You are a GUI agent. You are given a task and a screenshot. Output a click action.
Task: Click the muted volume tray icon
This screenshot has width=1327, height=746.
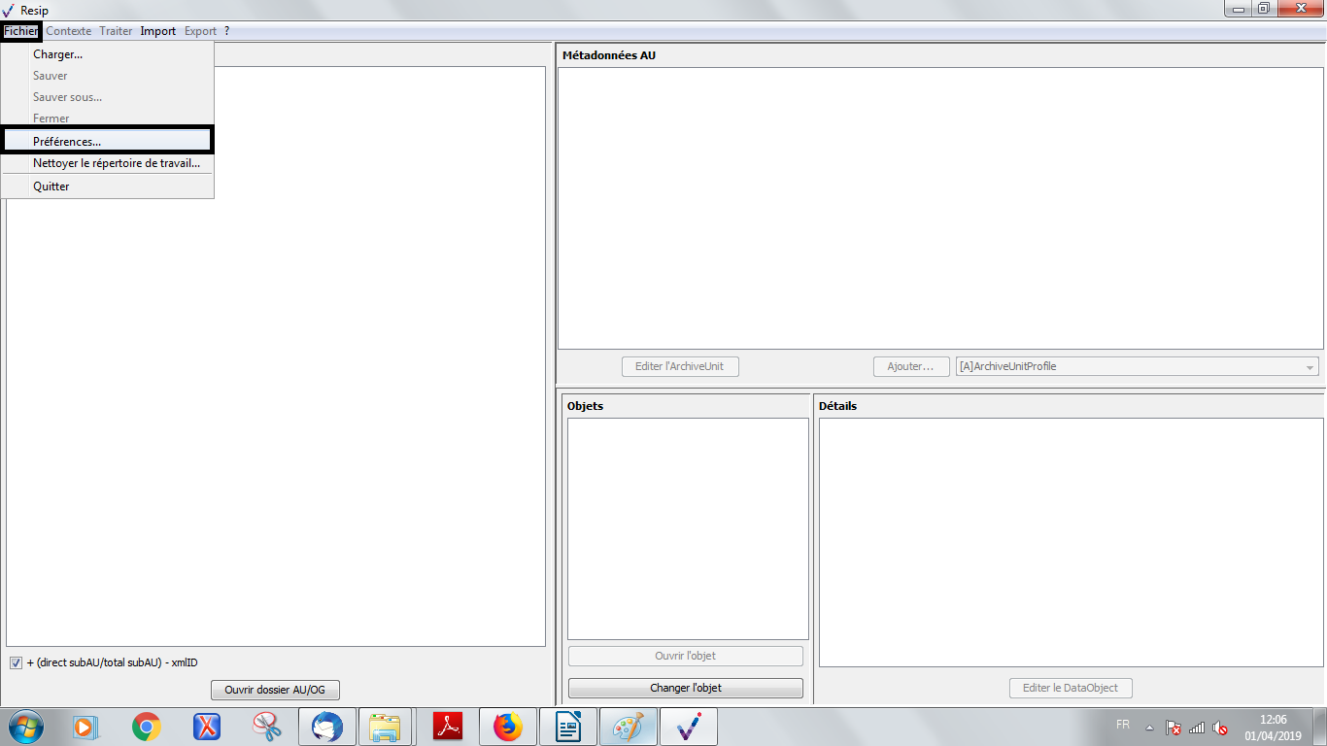[1221, 728]
